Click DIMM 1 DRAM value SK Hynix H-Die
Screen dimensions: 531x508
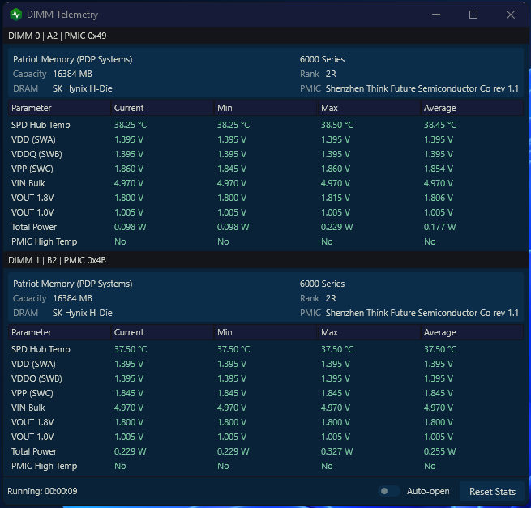pos(83,313)
